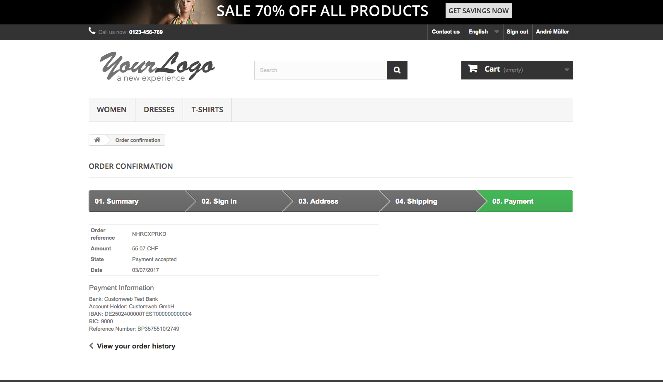Screen dimensions: 663x382
Task: Click the phone icon in top bar
Action: point(92,31)
